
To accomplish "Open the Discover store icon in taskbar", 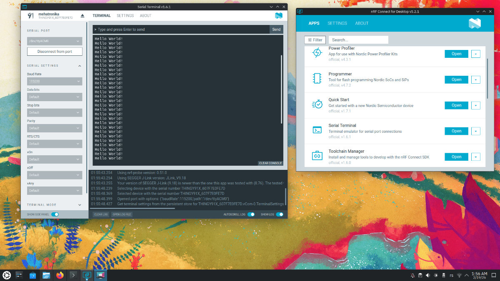I will click(x=32, y=275).
